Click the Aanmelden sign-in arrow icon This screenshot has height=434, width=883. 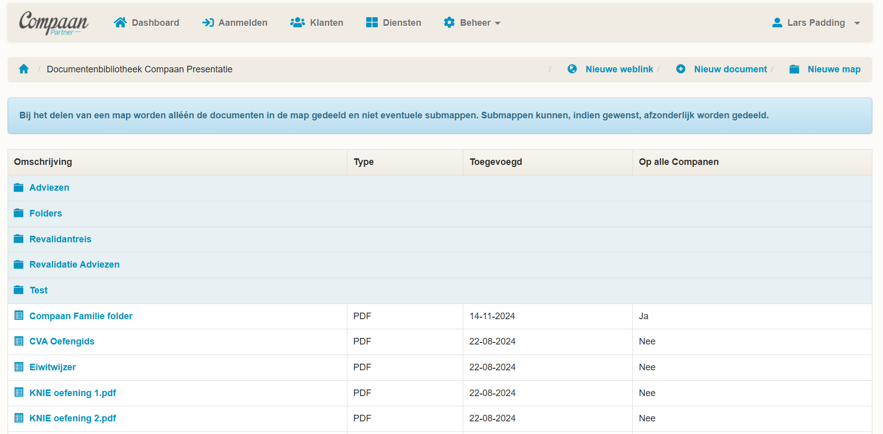[x=208, y=23]
